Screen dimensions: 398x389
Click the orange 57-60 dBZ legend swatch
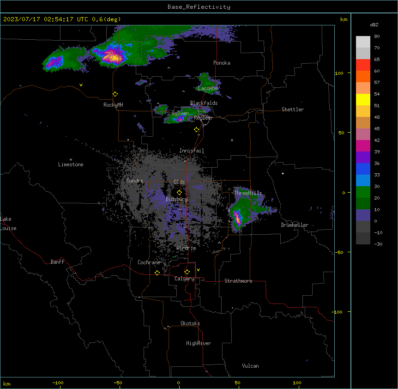click(x=363, y=76)
